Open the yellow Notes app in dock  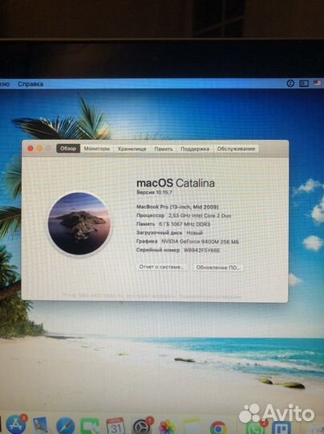[192, 427]
